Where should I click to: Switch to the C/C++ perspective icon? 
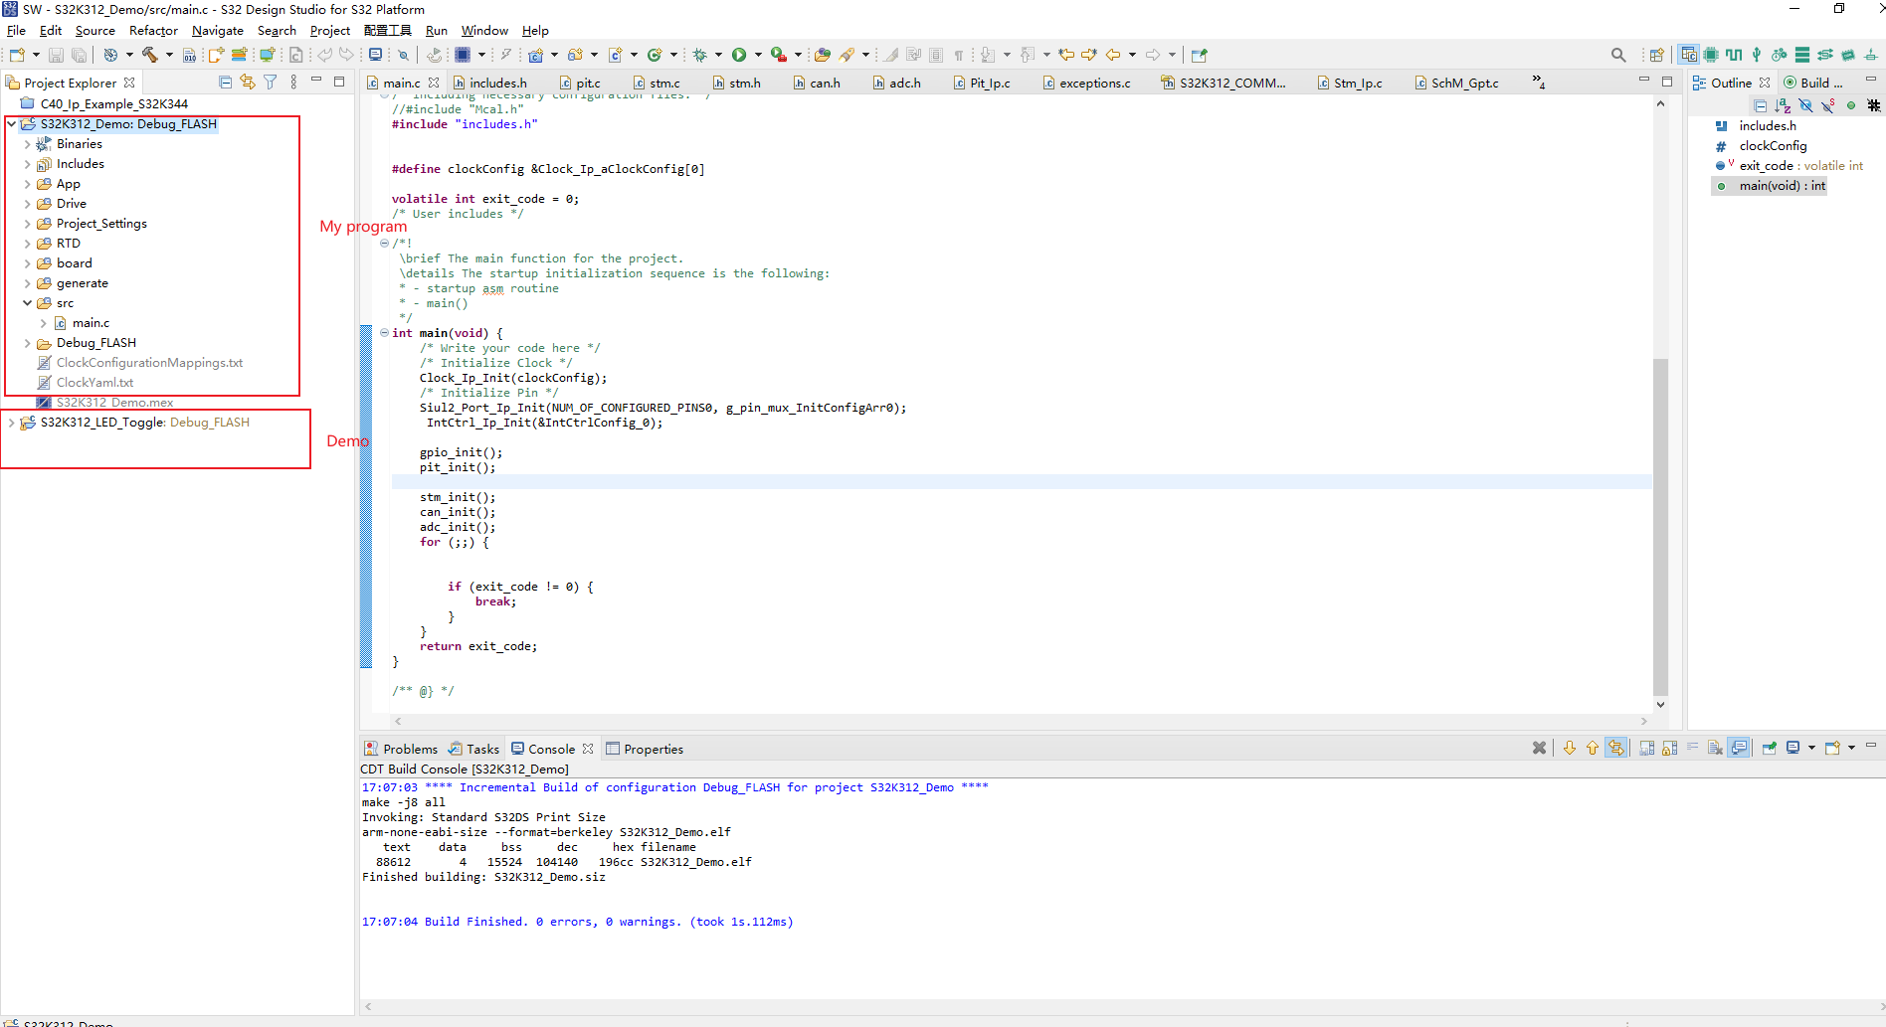click(1688, 55)
